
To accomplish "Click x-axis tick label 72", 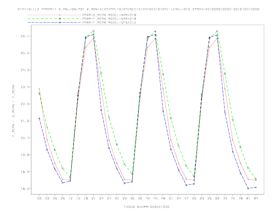I will [225, 198].
